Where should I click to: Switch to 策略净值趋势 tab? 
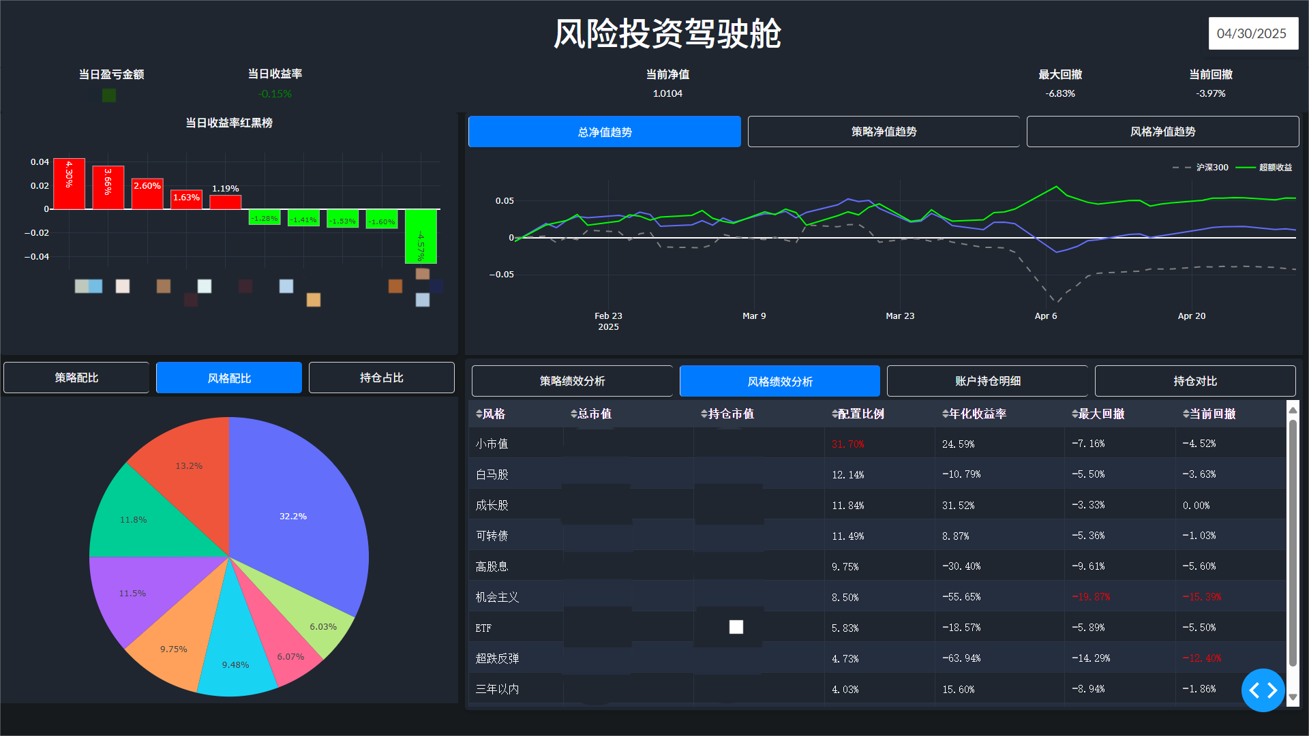click(x=884, y=132)
